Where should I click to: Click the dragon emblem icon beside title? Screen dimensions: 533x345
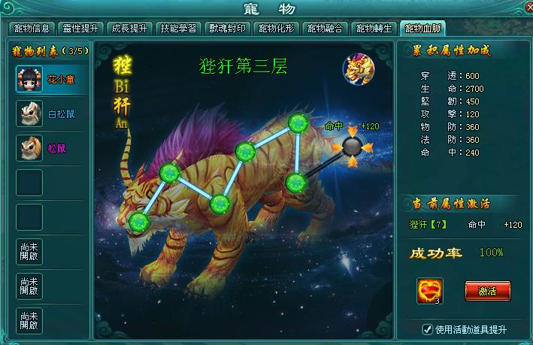point(359,69)
